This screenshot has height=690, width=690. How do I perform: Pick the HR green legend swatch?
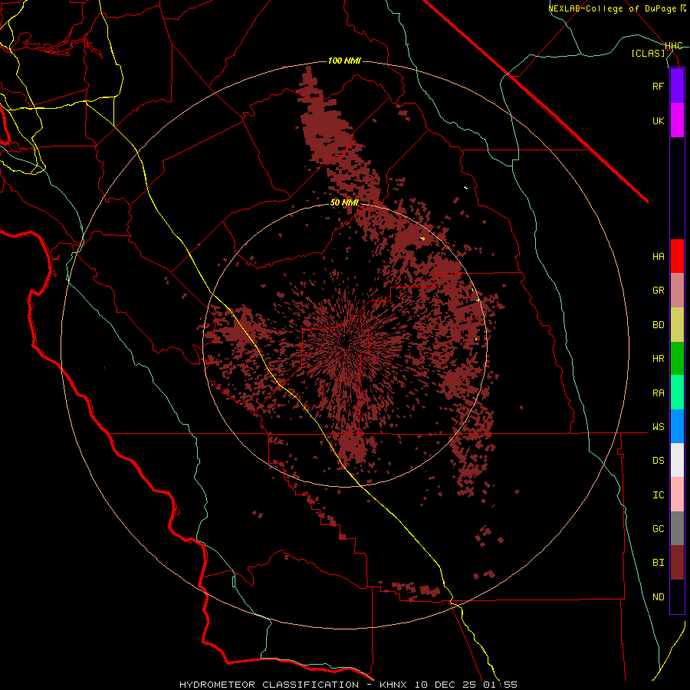tap(677, 359)
